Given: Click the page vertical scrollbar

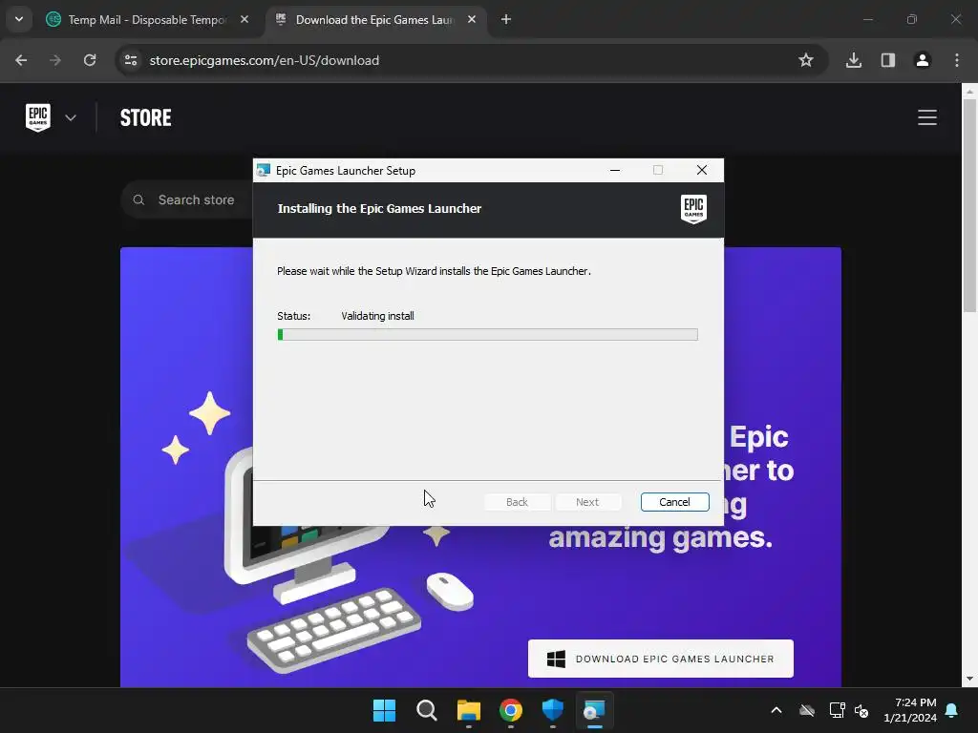Looking at the screenshot, I should 969,206.
